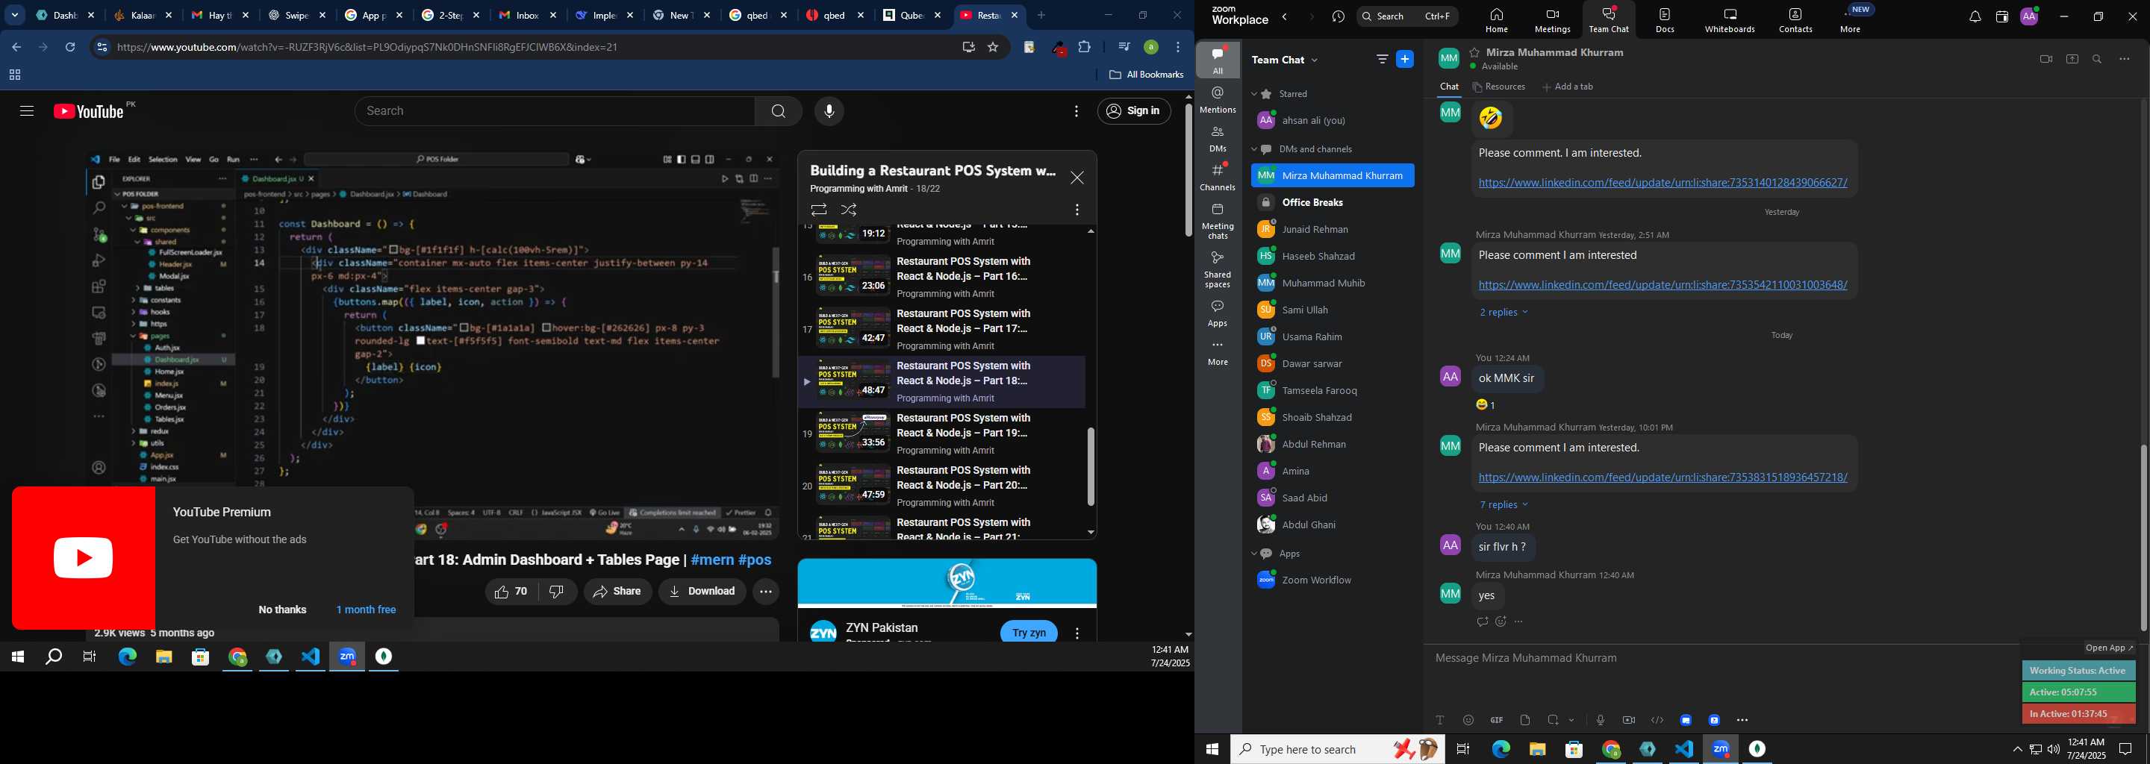Viewport: 2150px width, 764px height.
Task: Start video meeting with Mirza Muhammad Khurram
Action: click(2045, 59)
